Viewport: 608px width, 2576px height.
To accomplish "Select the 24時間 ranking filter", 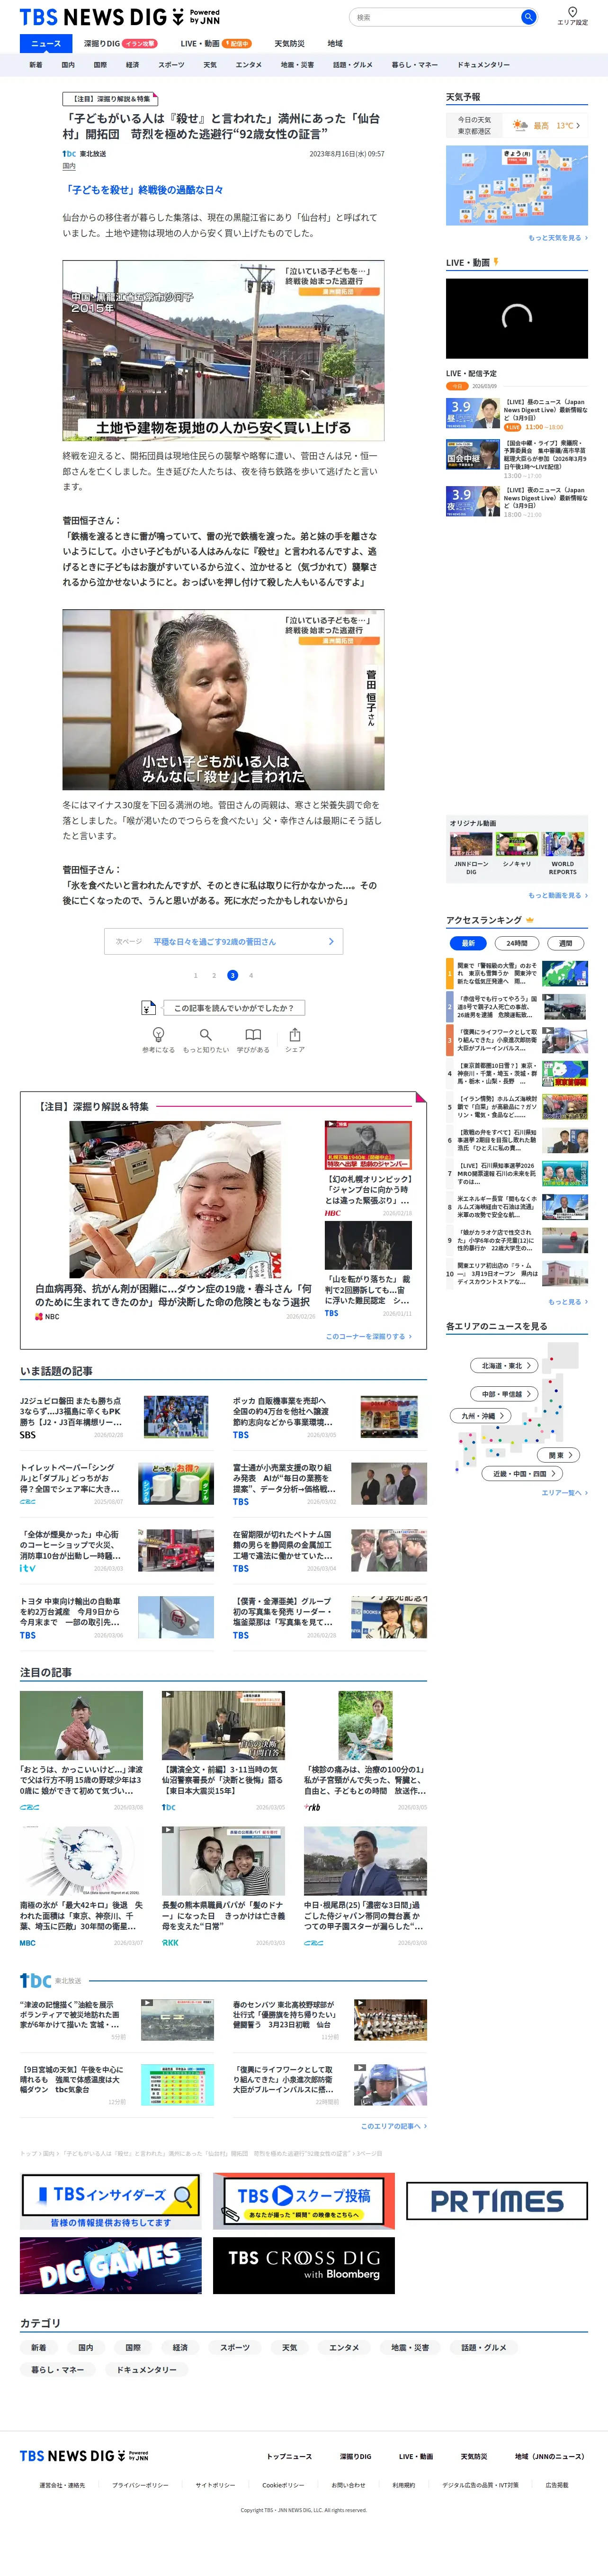I will point(517,943).
